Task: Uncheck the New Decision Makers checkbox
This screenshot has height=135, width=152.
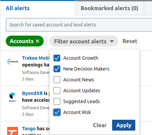Action: (57, 69)
